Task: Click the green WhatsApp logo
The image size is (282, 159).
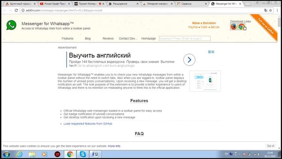Action: coord(11,25)
